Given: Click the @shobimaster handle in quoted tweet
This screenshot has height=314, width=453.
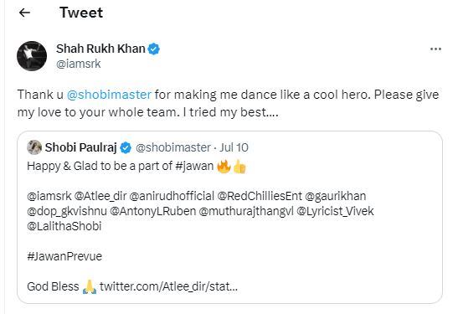Looking at the screenshot, I should [173, 147].
